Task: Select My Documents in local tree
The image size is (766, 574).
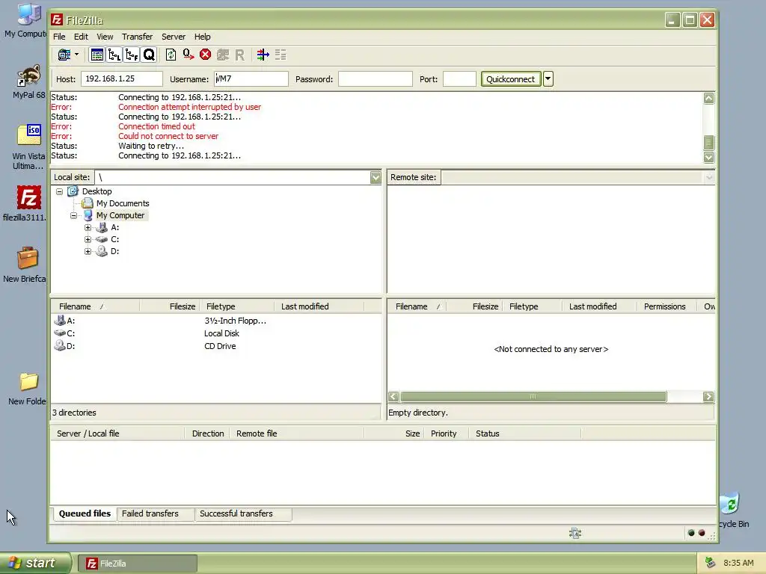Action: pyautogui.click(x=123, y=203)
